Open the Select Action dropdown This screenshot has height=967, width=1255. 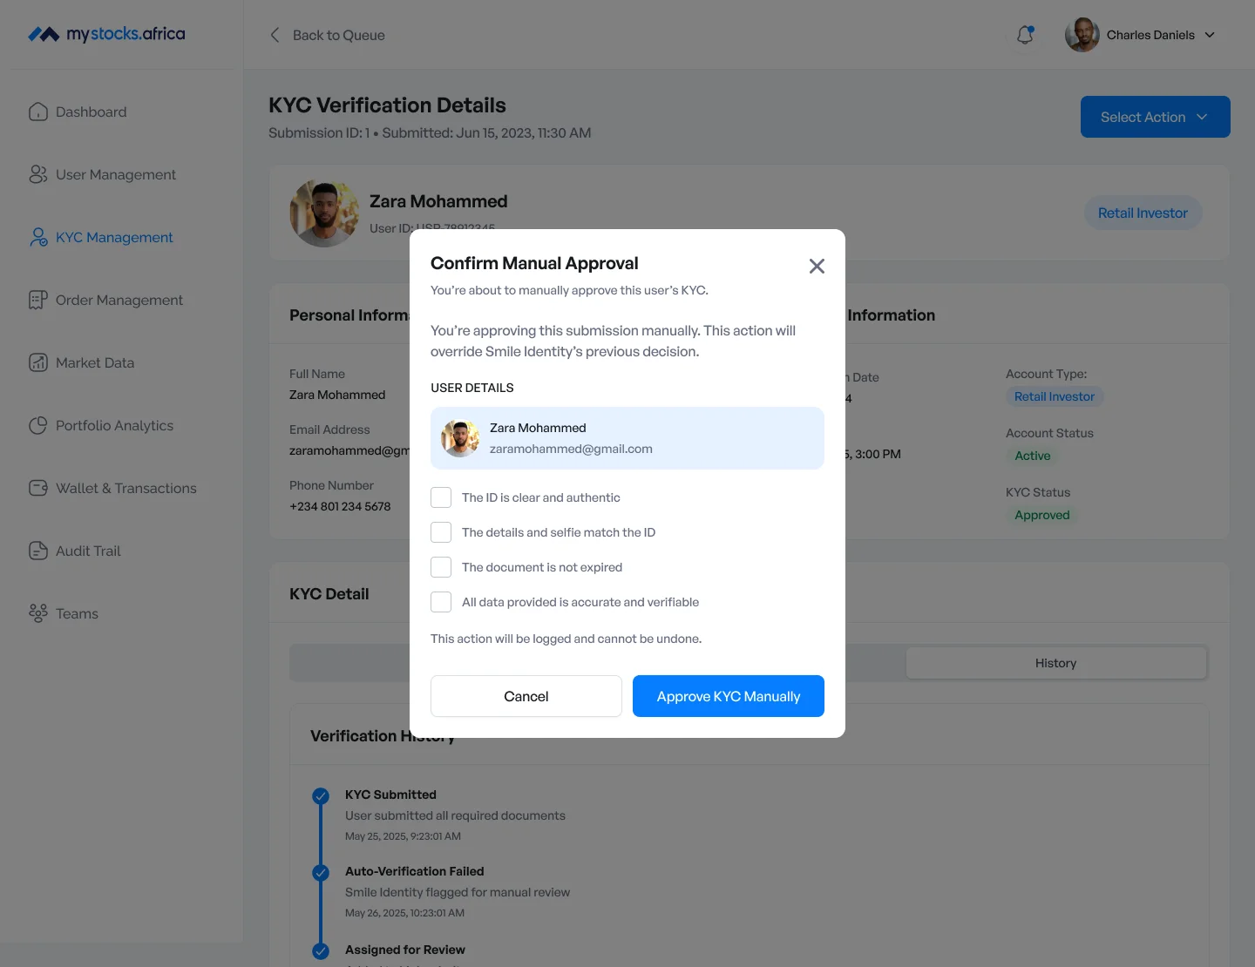(1155, 117)
